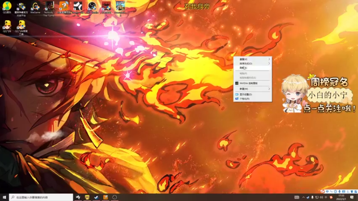Viewport: 358px width, 201px height.
Task: Choose 刷新(E) in the context menu
Action: 252,68
